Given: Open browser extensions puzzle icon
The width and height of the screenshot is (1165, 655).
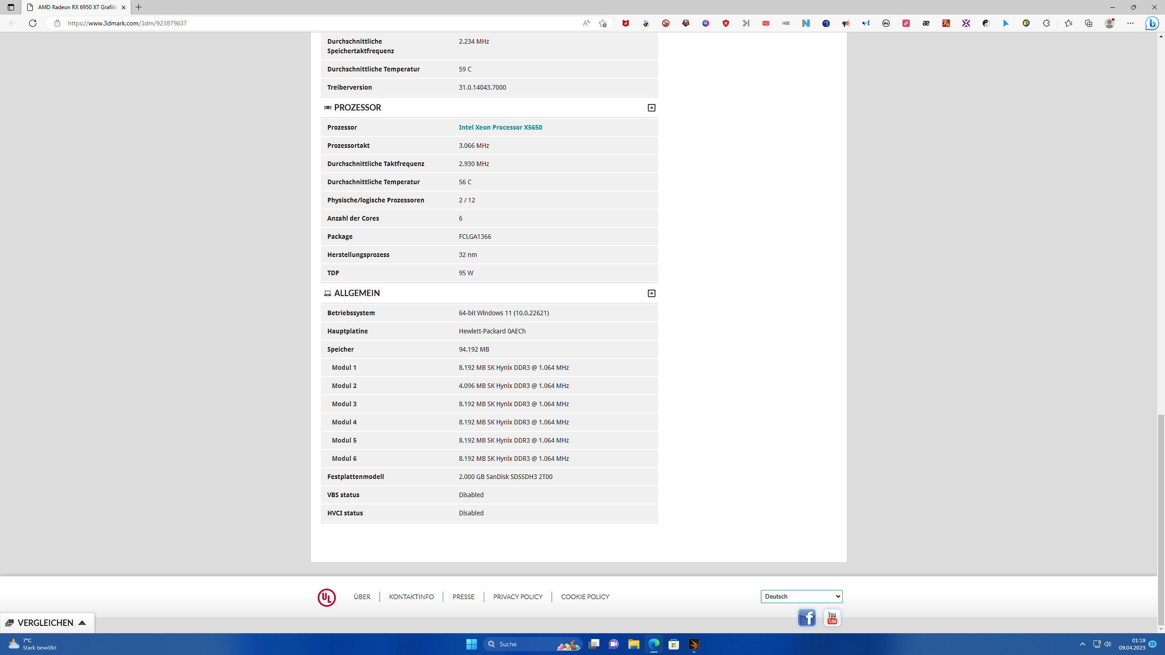Looking at the screenshot, I should [1046, 23].
